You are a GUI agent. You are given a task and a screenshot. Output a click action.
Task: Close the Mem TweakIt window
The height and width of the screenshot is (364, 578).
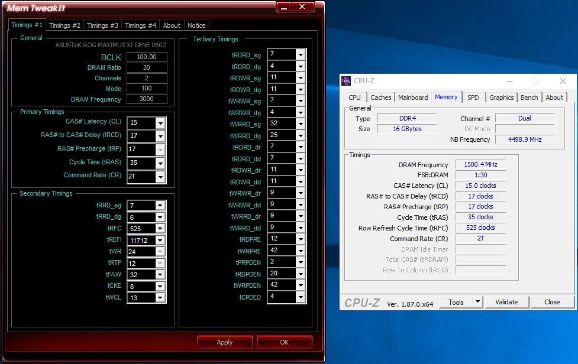pos(303,7)
